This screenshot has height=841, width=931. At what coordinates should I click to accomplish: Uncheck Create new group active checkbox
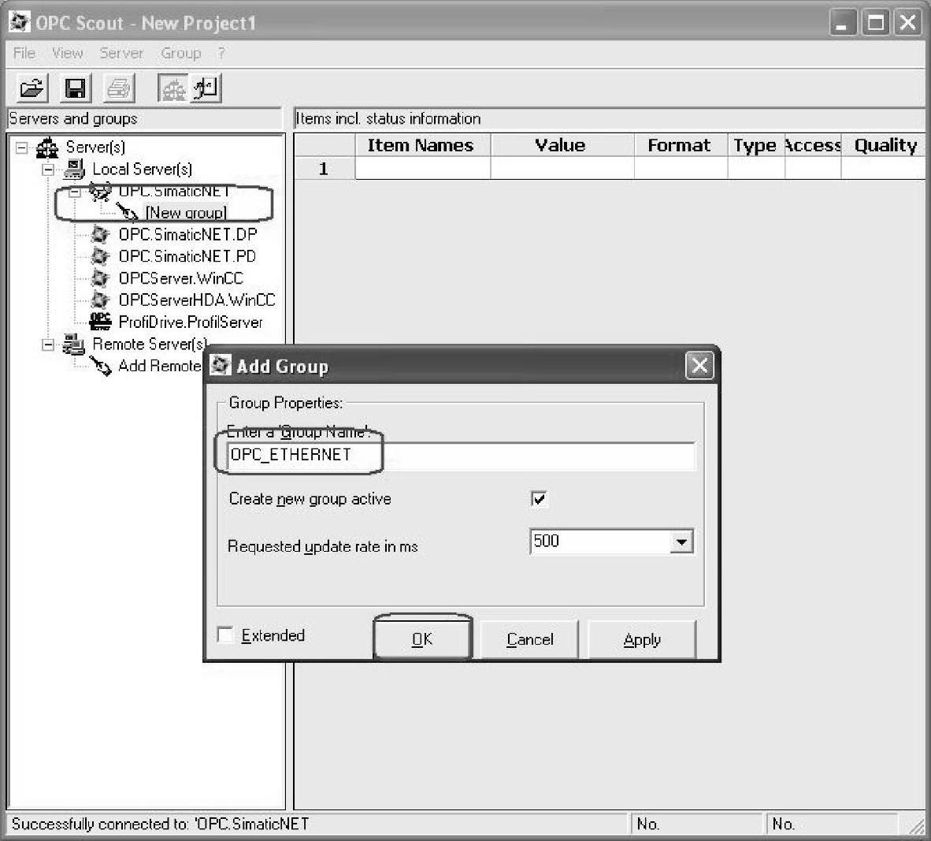click(539, 498)
